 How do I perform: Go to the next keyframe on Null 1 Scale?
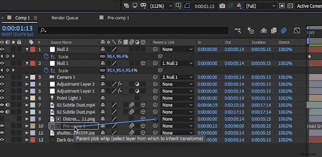[14, 70]
